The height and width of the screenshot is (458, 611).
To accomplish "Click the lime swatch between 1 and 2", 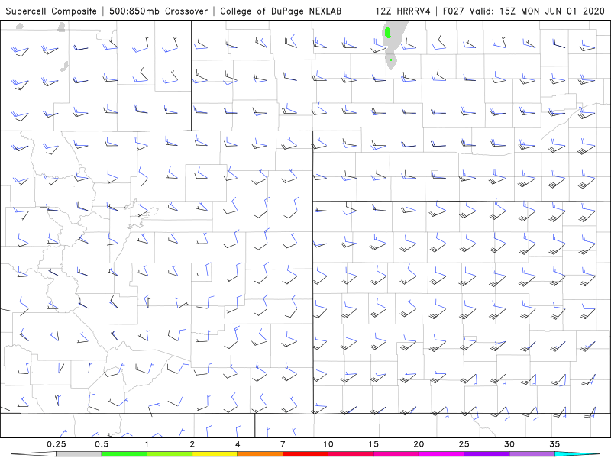I will (x=170, y=454).
